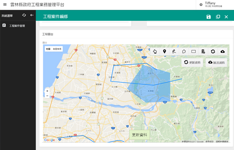Save the project case with disk icon
This screenshot has height=150, width=234.
(208, 17)
